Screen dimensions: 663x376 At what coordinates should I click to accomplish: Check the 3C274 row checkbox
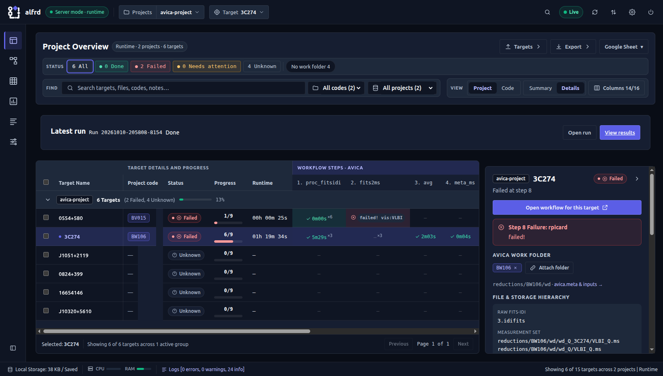point(46,236)
